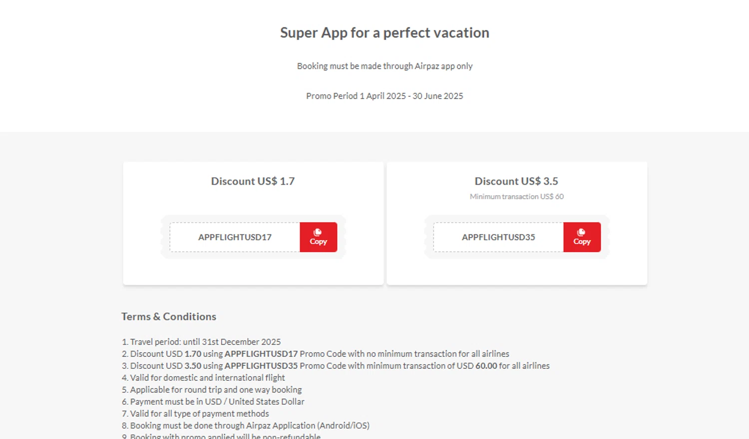The height and width of the screenshot is (439, 749).
Task: Click the APPFLIGHTUSD17 code text field
Action: pos(235,237)
